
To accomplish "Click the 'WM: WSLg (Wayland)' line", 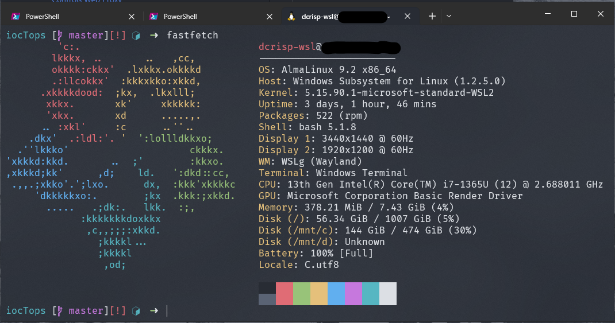I will (310, 161).
